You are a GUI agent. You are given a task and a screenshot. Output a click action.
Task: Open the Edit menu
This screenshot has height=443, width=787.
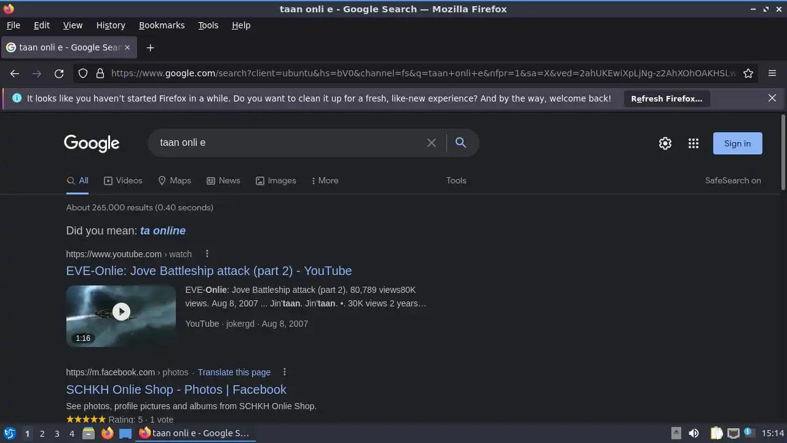click(x=42, y=25)
